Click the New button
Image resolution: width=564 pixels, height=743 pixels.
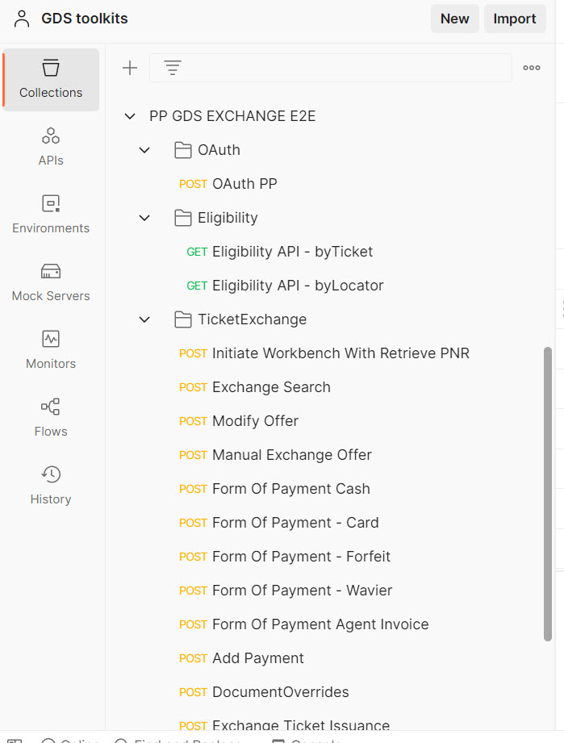454,19
